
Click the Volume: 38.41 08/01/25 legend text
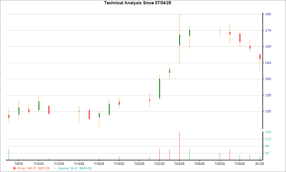(x=74, y=168)
